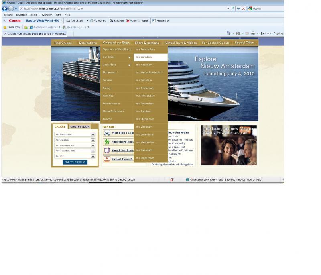Click the Stichting Garantiefonds Reisgelden link
The image size is (321, 275).
click(x=172, y=165)
